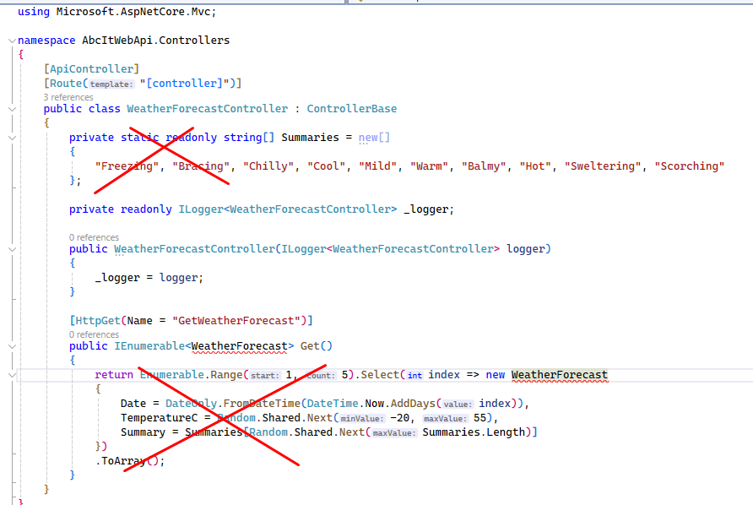Collapse the Get() method outline
Image resolution: width=753 pixels, height=505 pixels.
tap(11, 346)
